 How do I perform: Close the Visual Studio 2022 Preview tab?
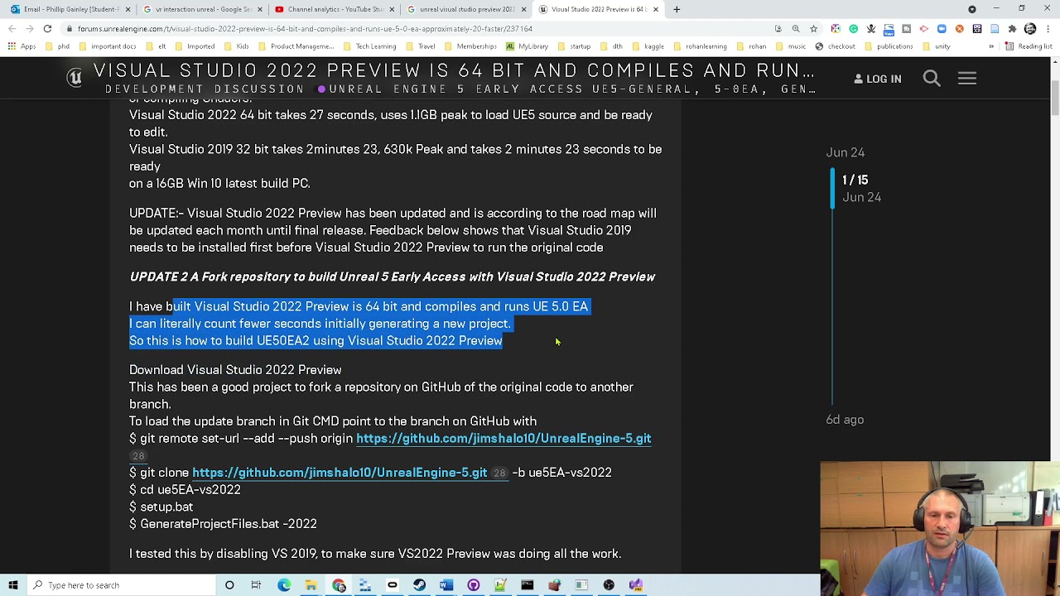click(655, 9)
